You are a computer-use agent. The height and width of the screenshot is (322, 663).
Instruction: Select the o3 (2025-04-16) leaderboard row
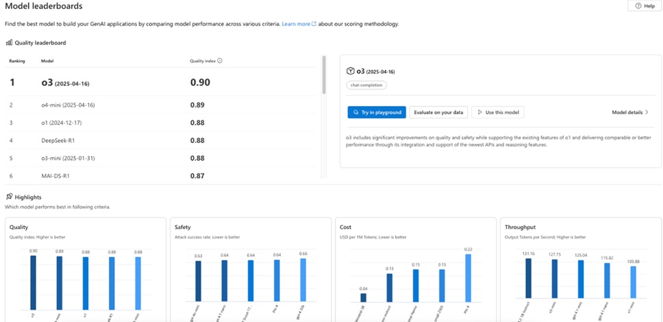point(160,82)
